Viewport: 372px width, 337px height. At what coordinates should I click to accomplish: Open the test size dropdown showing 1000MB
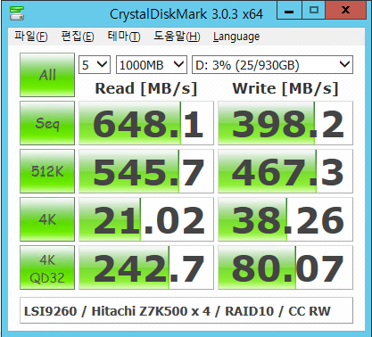[x=152, y=64]
